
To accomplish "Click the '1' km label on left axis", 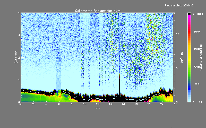I will [19, 80].
